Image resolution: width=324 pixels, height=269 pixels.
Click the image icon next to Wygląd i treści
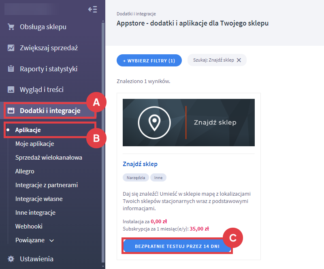(11, 90)
